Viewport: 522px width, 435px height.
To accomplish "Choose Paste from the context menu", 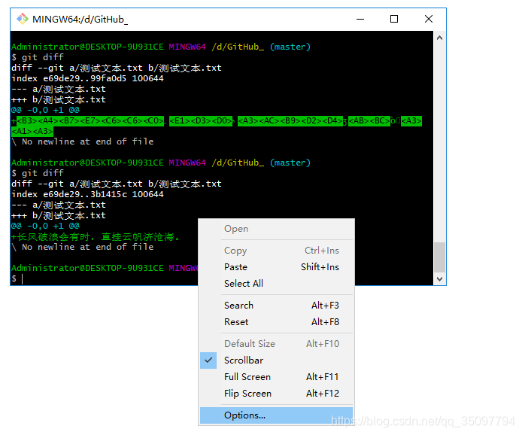I will click(x=276, y=267).
